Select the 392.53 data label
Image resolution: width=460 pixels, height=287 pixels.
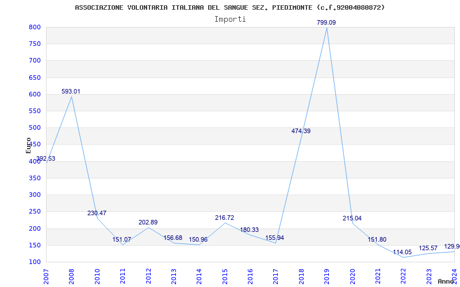[45, 159]
